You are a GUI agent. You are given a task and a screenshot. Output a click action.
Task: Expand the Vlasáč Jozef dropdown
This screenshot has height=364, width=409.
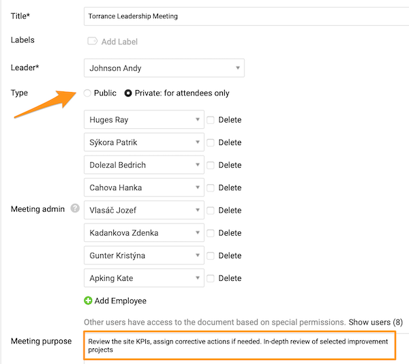(x=144, y=211)
